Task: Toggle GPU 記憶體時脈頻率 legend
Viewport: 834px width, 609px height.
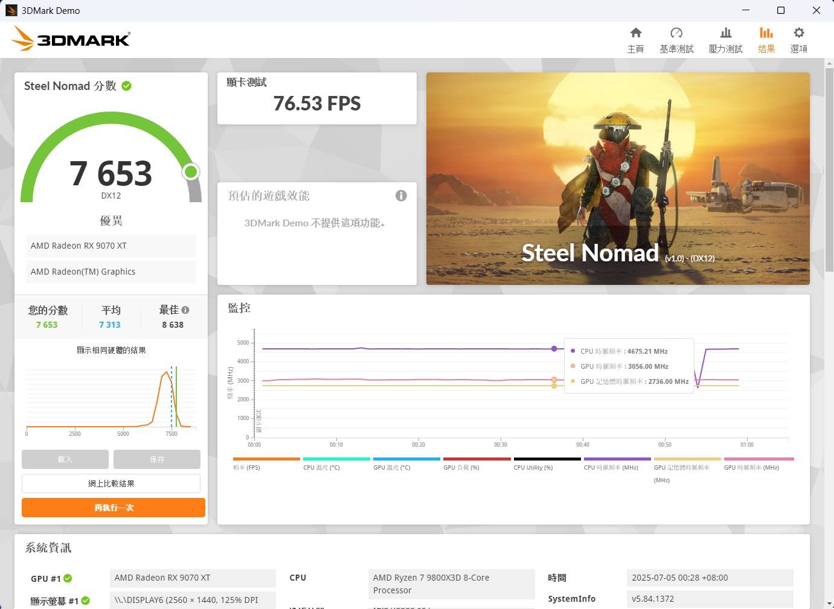Action: pyautogui.click(x=687, y=470)
